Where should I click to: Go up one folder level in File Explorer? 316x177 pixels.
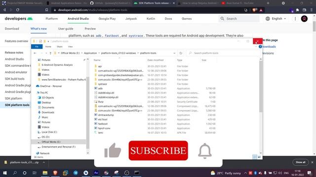click(50, 53)
